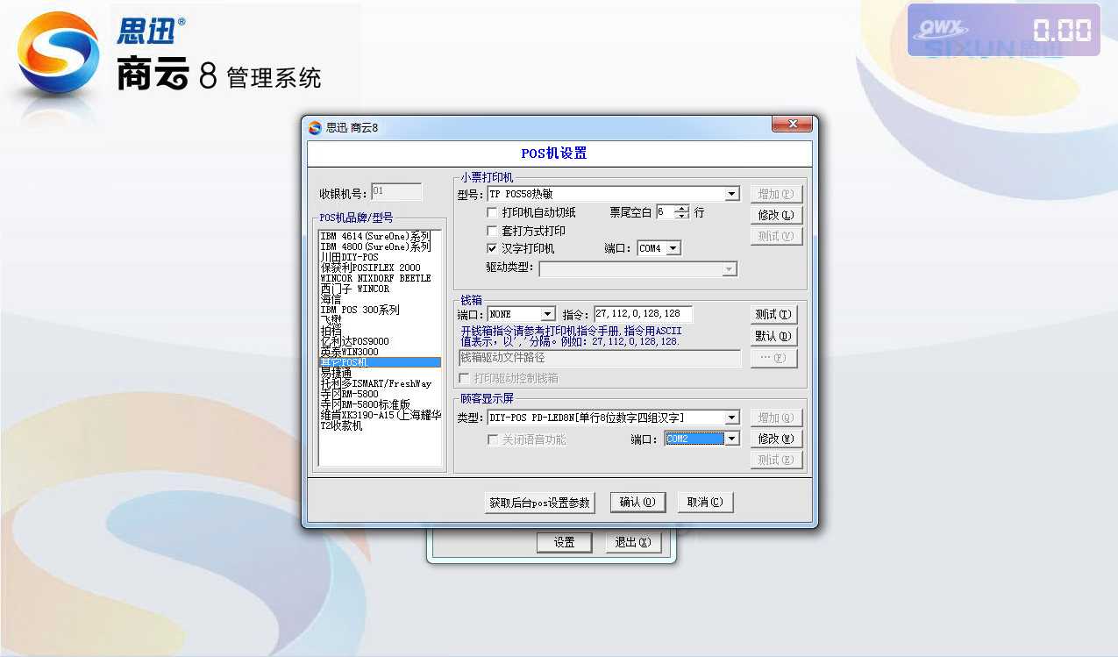The image size is (1118, 657).
Task: Expand the 钱箱 端口 dropdown set to NONE
Action: pos(548,313)
